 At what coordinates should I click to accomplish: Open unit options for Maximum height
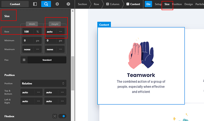pyautogui.click(x=61, y=49)
